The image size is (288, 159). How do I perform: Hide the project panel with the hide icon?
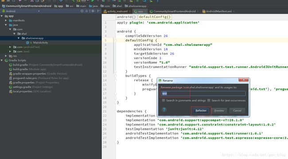[x=99, y=11]
